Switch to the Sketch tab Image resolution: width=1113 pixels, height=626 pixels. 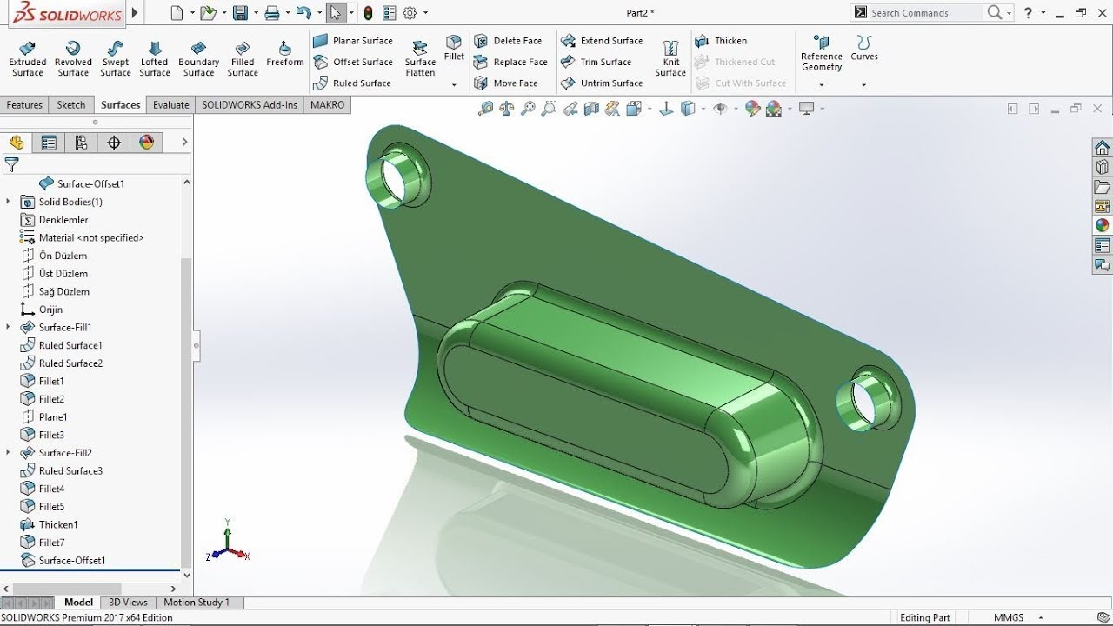tap(71, 104)
